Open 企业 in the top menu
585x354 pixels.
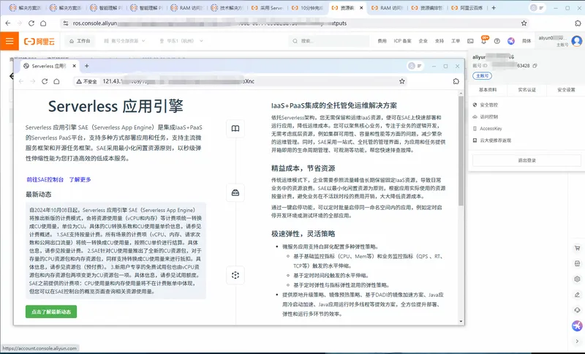[423, 41]
